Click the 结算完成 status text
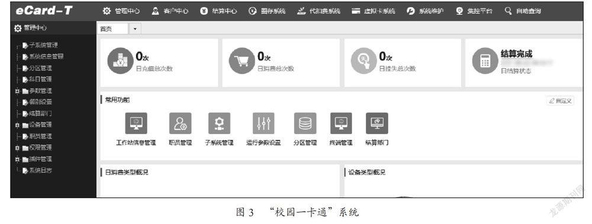The height and width of the screenshot is (224, 592). pos(516,54)
